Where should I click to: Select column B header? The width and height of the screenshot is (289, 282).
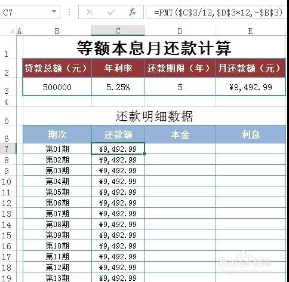coord(57,31)
